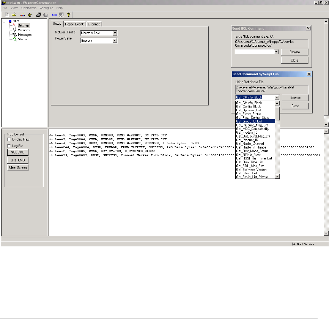Click the Open folder toolbar icon
This screenshot has height=319, width=329.
point(13,15)
